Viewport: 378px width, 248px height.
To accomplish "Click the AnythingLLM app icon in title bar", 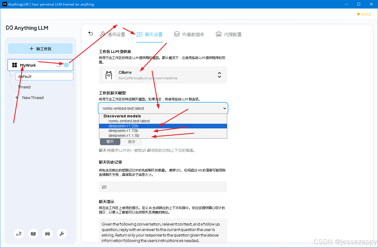I will tap(4, 4).
